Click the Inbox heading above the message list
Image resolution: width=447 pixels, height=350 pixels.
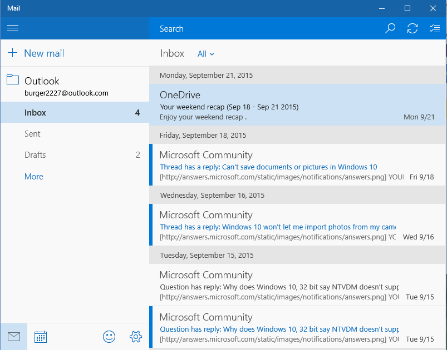pos(172,53)
